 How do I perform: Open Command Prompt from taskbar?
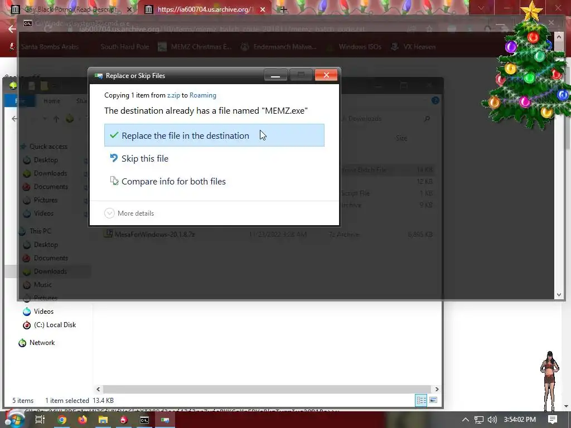pos(144,420)
